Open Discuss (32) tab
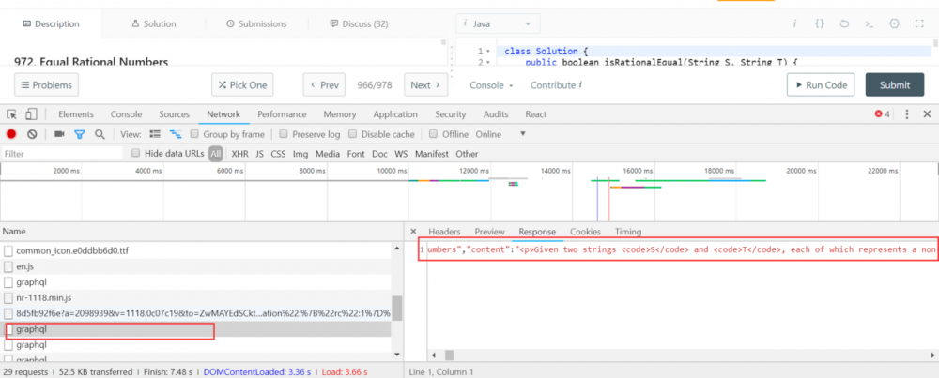 (x=360, y=24)
